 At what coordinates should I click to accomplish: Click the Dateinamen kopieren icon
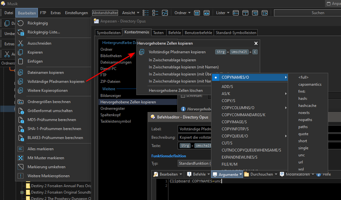[x=21, y=73]
